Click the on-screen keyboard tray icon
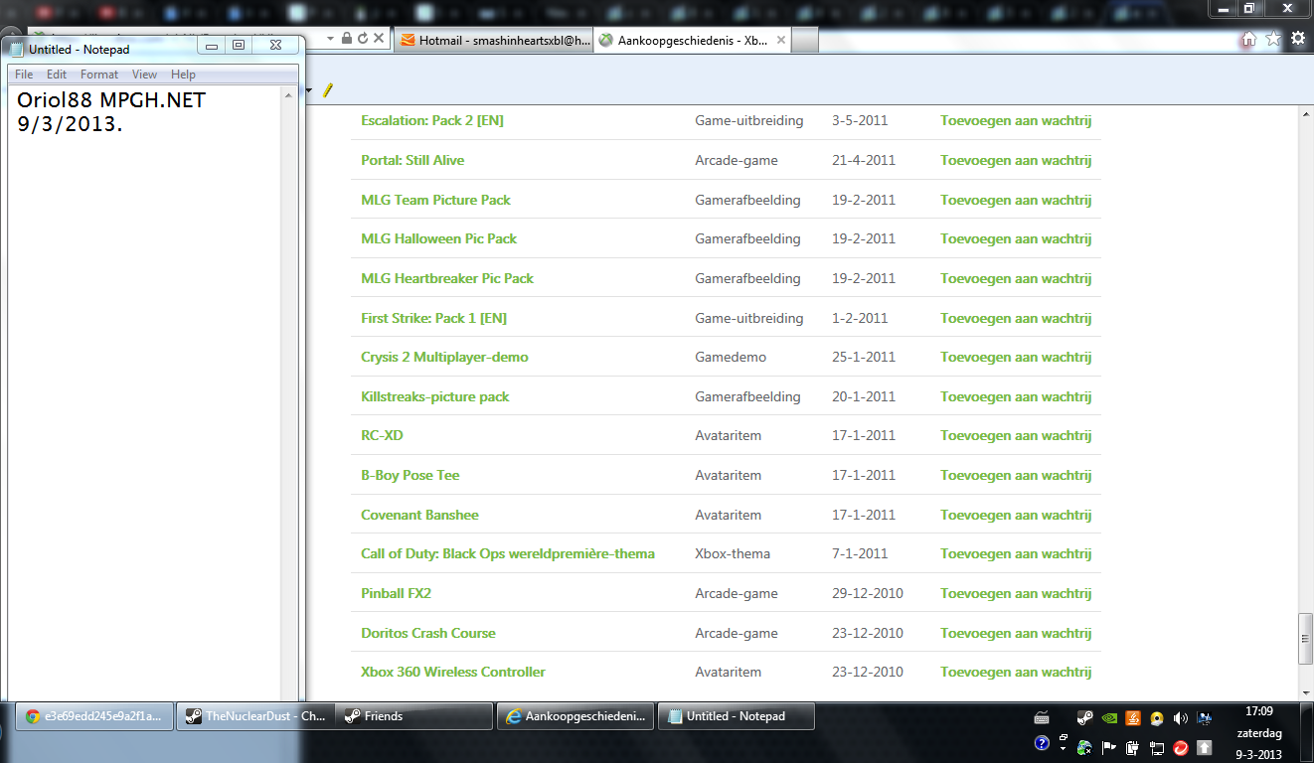 pyautogui.click(x=1042, y=717)
